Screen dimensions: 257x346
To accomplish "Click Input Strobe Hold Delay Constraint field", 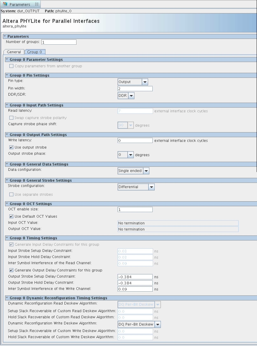I will coord(135,257).
